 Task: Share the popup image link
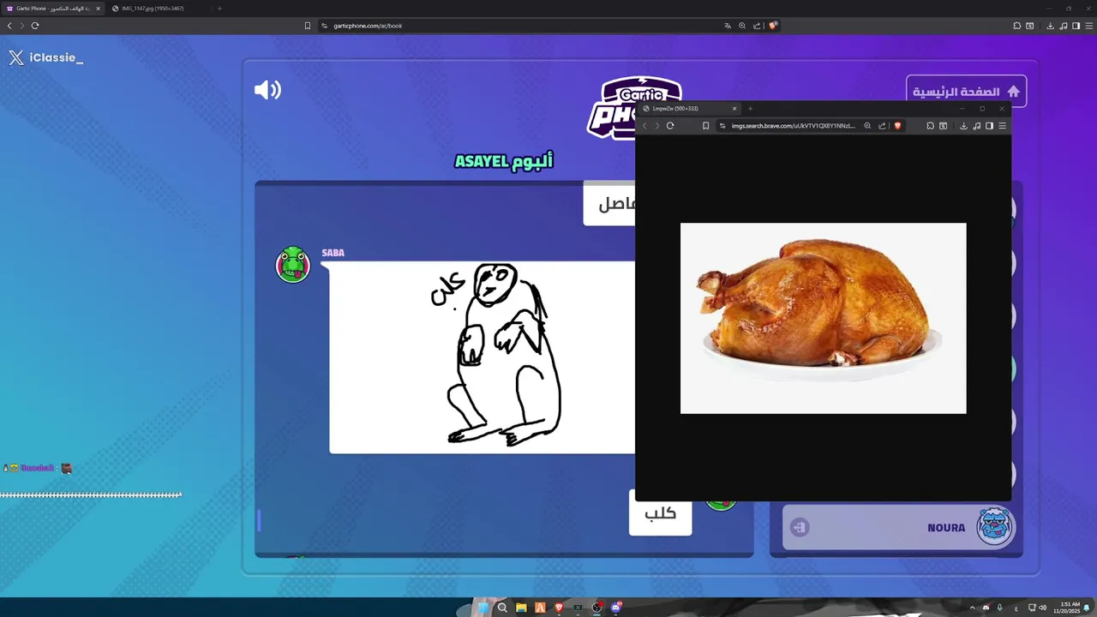pyautogui.click(x=882, y=126)
